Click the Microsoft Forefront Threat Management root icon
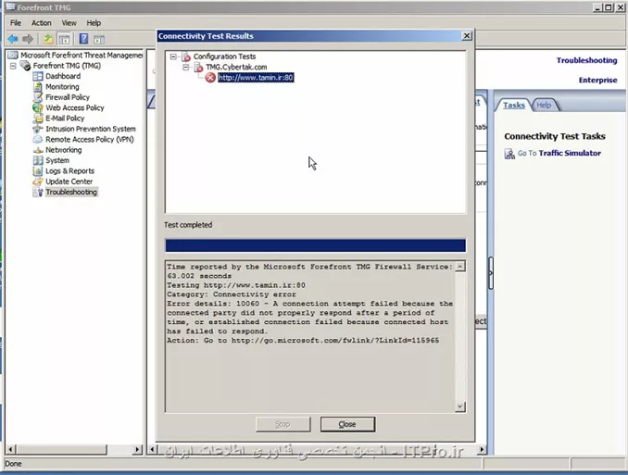 tap(13, 55)
